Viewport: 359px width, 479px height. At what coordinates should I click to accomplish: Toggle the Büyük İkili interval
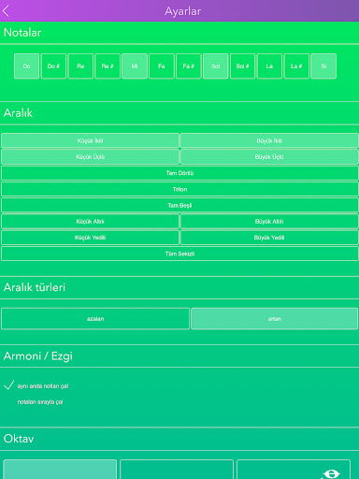click(269, 140)
